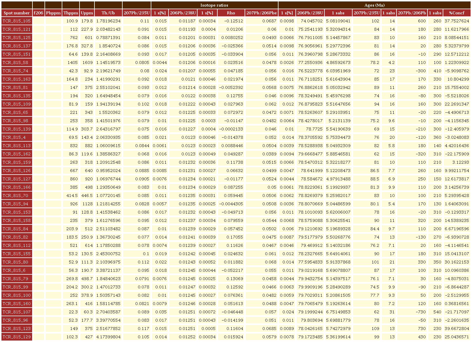Select the Isotope ratios group header
The image size is (472, 342).
pos(214,5)
